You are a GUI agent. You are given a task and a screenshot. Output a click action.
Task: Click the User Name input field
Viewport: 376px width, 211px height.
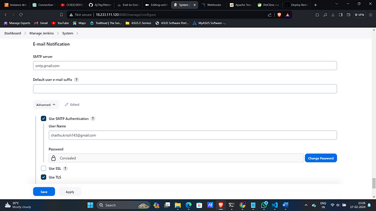193,135
